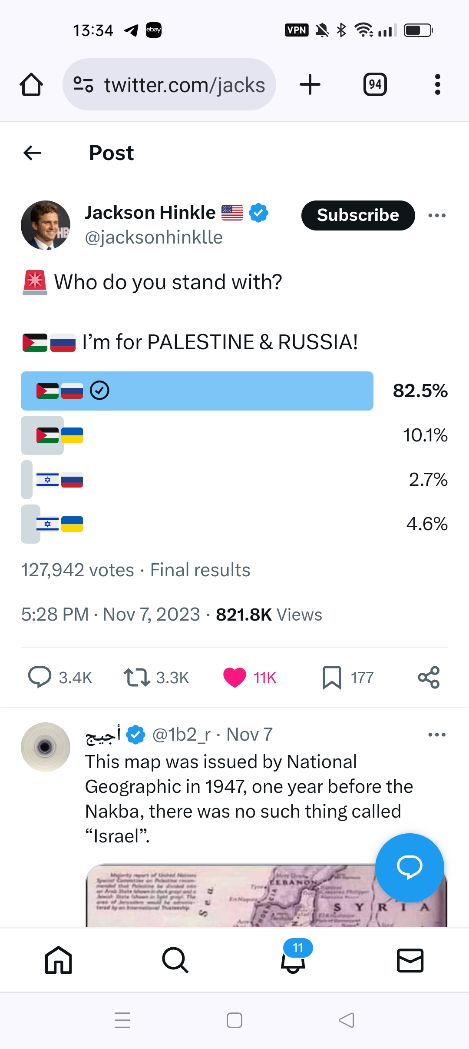Repost Jackson Hinkle's poll
This screenshot has height=1049, width=469.
coord(137,677)
